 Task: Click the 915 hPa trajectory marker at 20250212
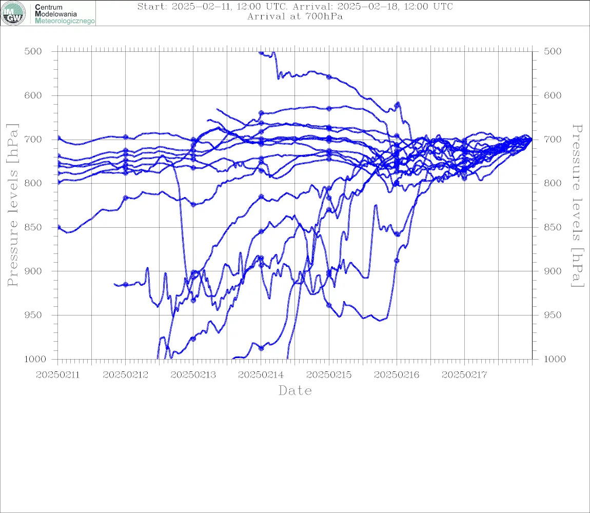[126, 285]
